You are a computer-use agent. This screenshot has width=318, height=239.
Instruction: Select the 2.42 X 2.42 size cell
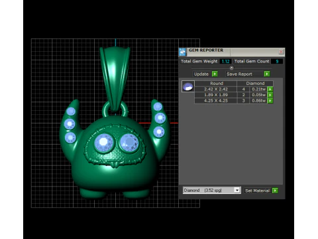(216, 89)
